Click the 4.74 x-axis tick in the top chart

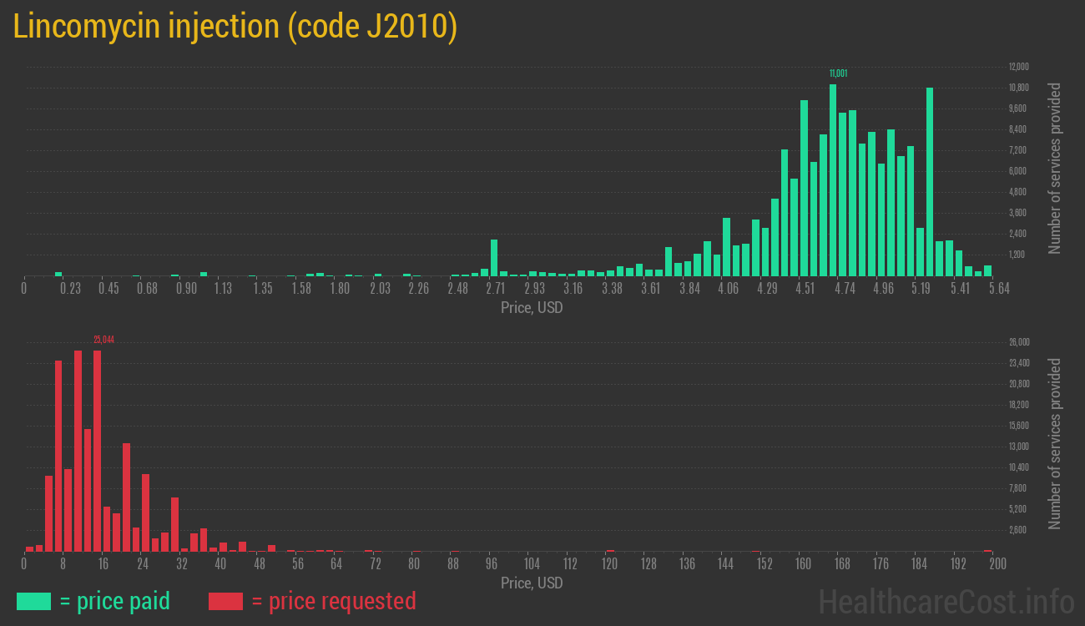click(845, 289)
